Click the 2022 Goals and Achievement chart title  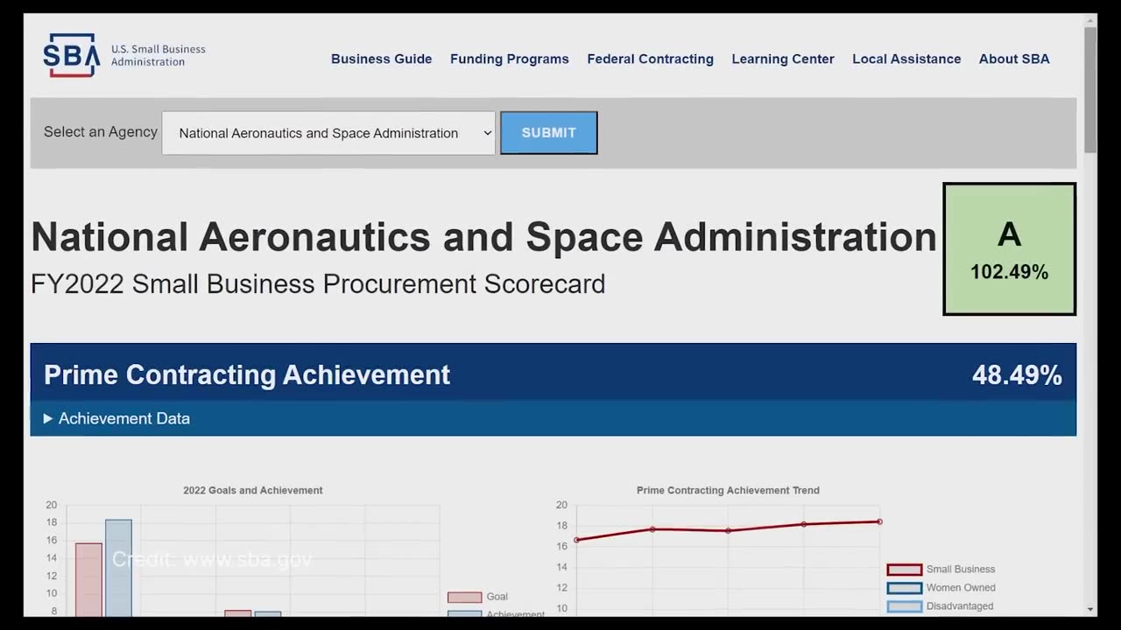click(x=253, y=490)
